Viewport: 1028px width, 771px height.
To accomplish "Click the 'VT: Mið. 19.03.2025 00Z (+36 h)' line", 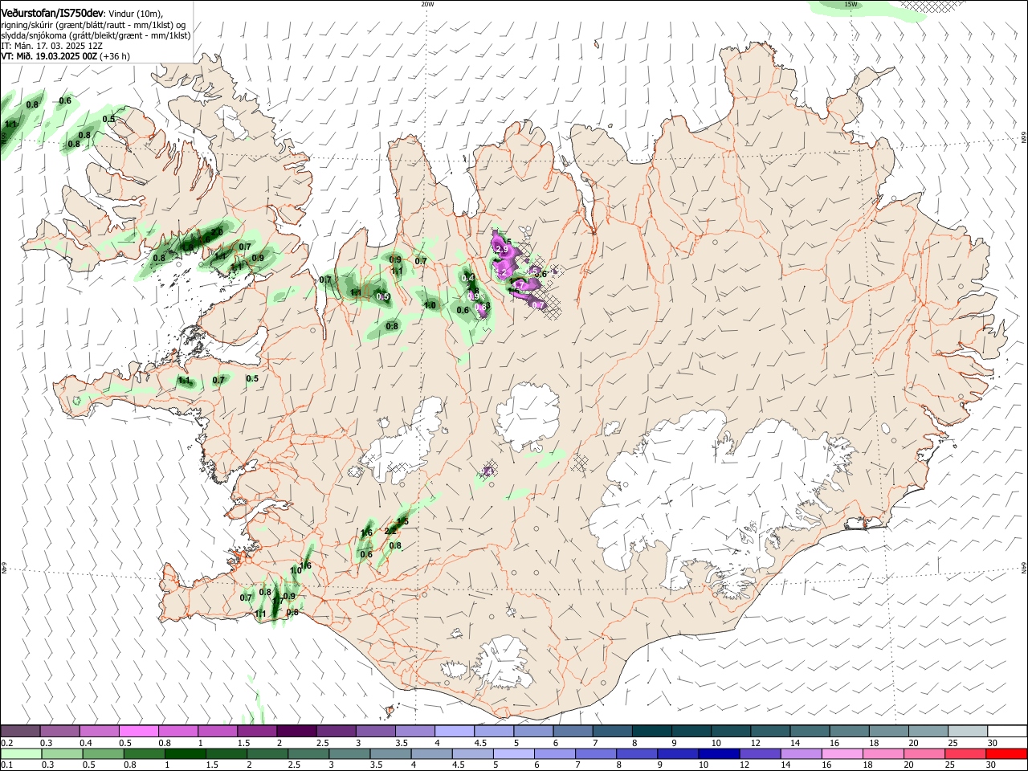I will point(65,56).
